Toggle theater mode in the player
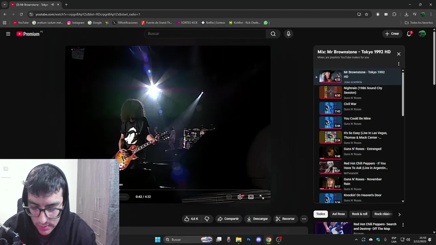Image resolution: width=436 pixels, height=245 pixels. point(251,197)
